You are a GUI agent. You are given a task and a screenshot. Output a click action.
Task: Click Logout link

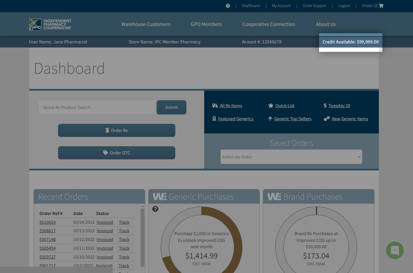tap(344, 6)
